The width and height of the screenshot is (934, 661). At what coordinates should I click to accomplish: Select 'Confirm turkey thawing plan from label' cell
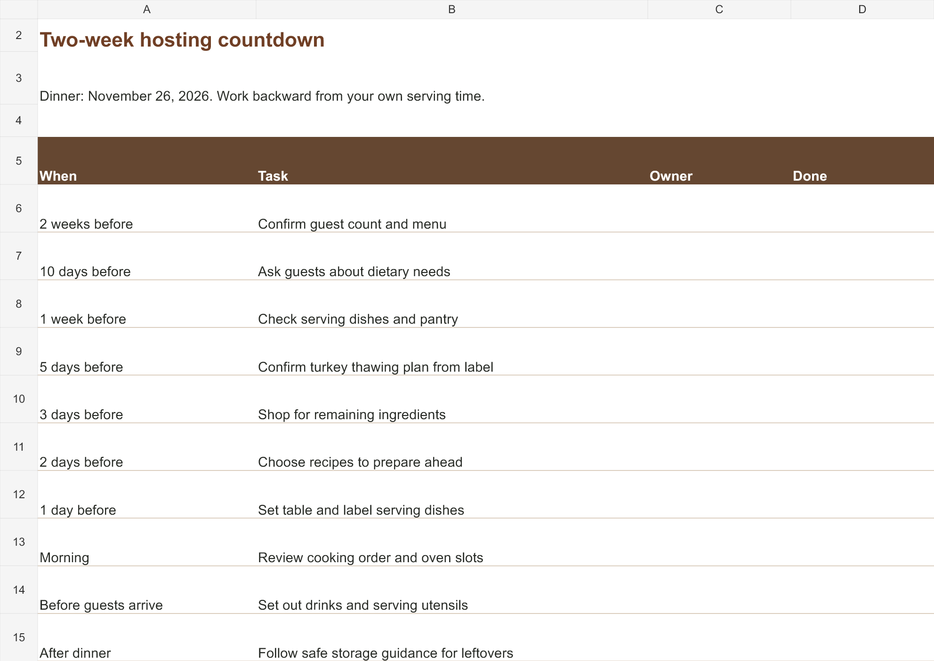click(x=452, y=351)
